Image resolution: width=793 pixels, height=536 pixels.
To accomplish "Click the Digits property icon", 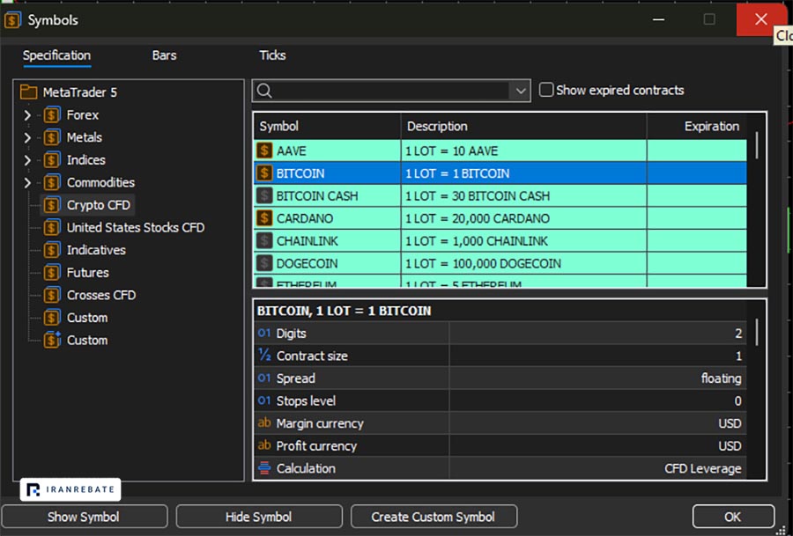I will coord(264,333).
